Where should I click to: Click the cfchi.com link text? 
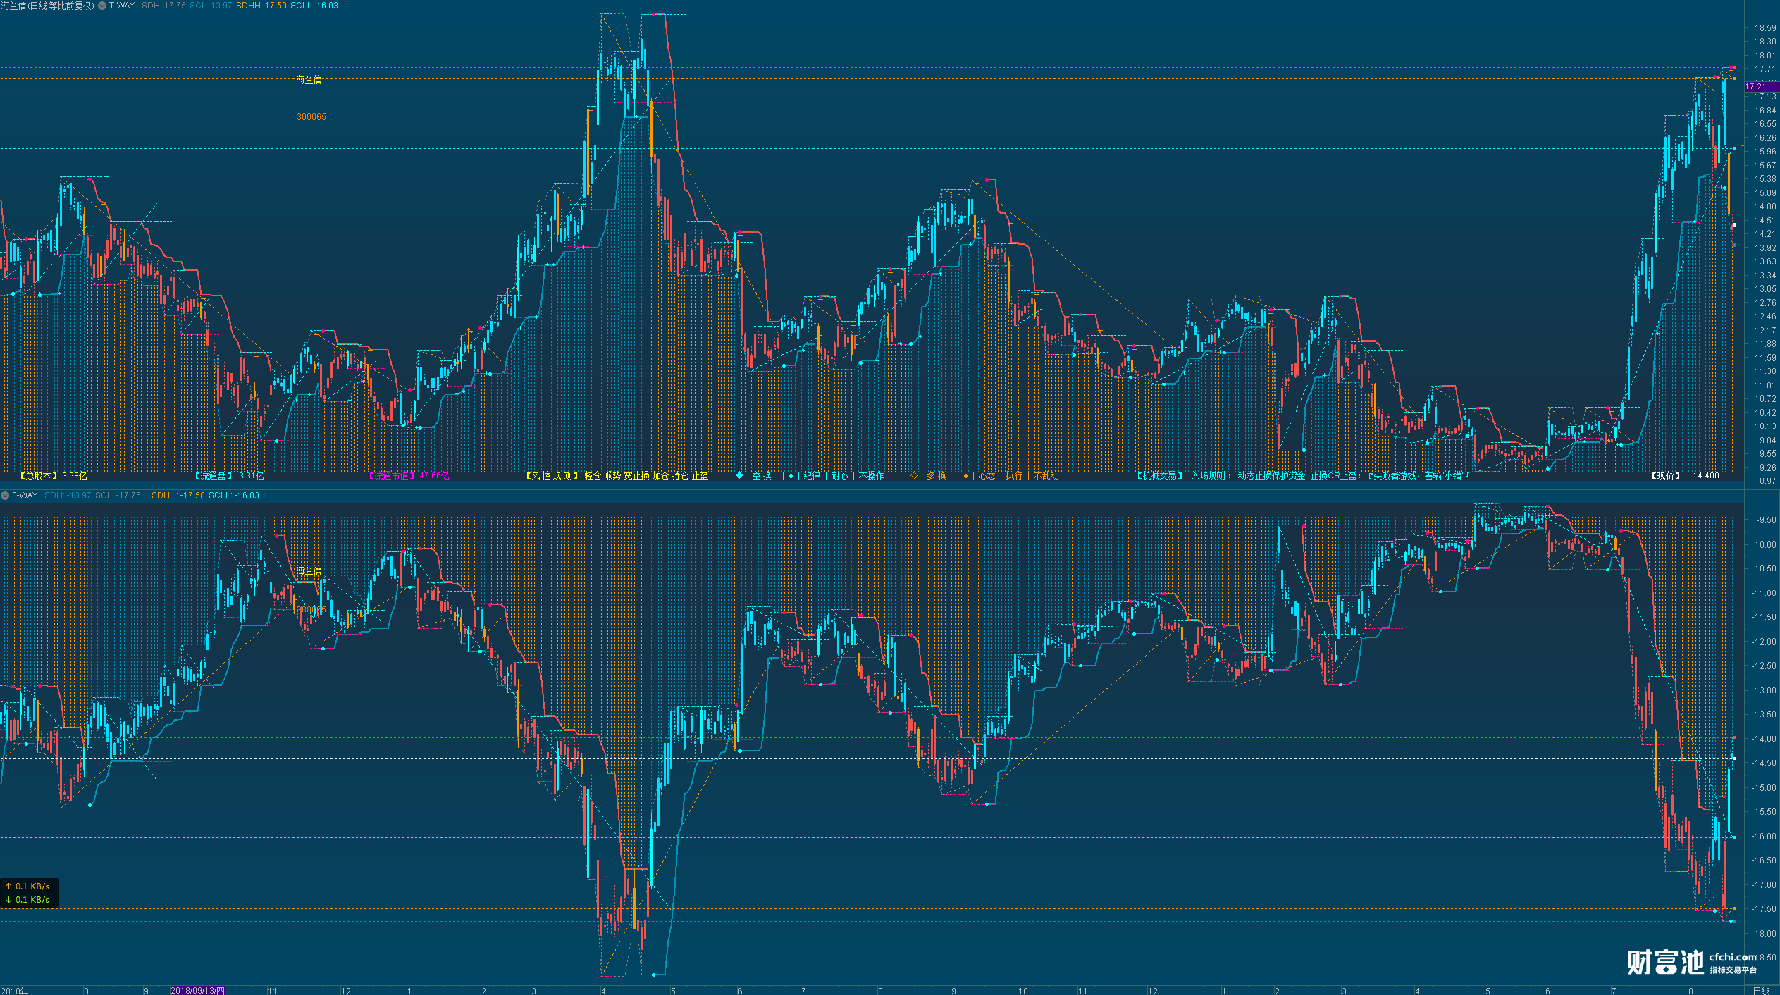(x=1733, y=956)
